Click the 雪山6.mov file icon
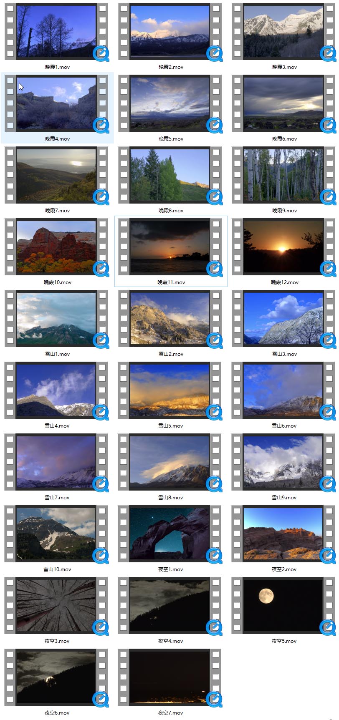The image size is (339, 720). click(283, 390)
